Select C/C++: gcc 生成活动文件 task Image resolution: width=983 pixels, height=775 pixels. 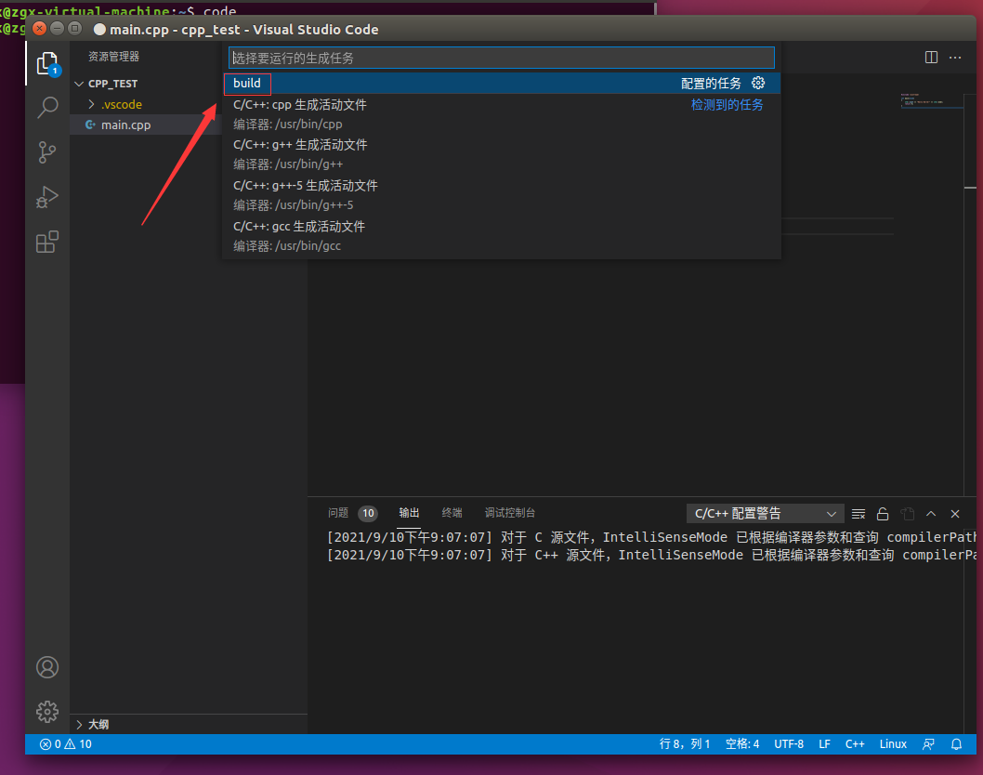502,236
